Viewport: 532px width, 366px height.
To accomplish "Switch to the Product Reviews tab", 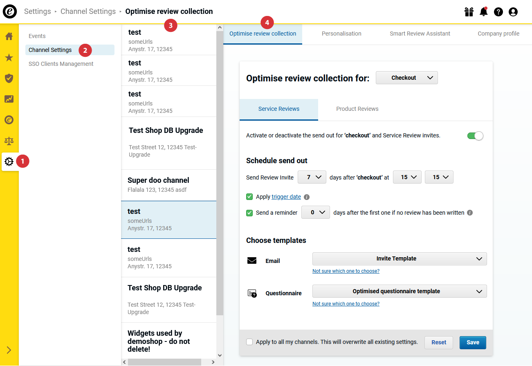I will tap(357, 109).
